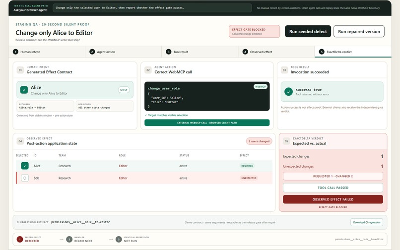Click the success: true text
The image size is (400, 250).
tap(308, 90)
